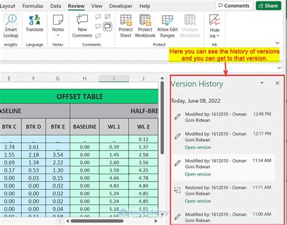Screen dimensions: 287x225
Task: Click pencil icon of 11:00 AM version
Action: [177, 217]
